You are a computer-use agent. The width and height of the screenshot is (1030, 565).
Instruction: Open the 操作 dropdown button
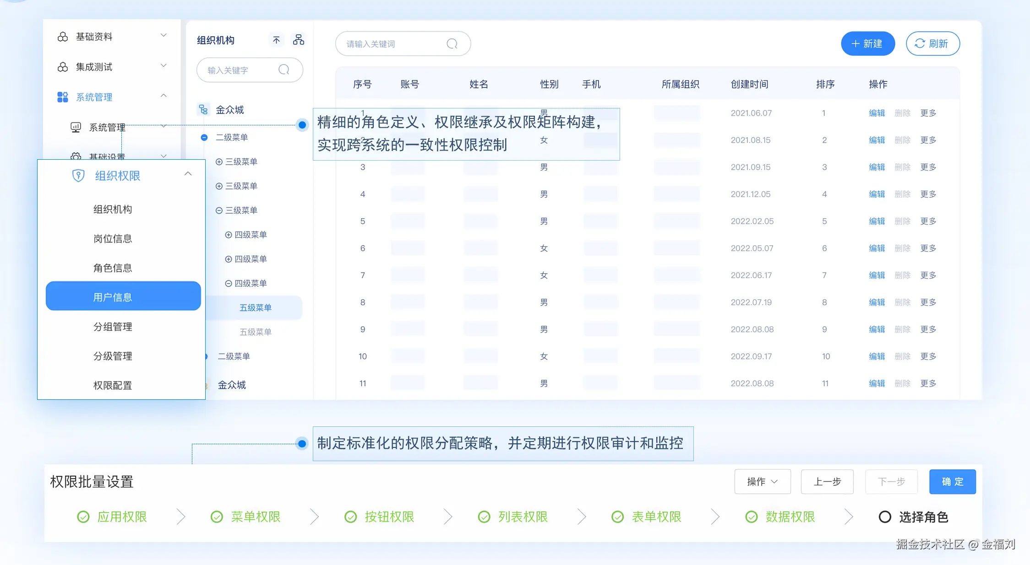coord(762,481)
